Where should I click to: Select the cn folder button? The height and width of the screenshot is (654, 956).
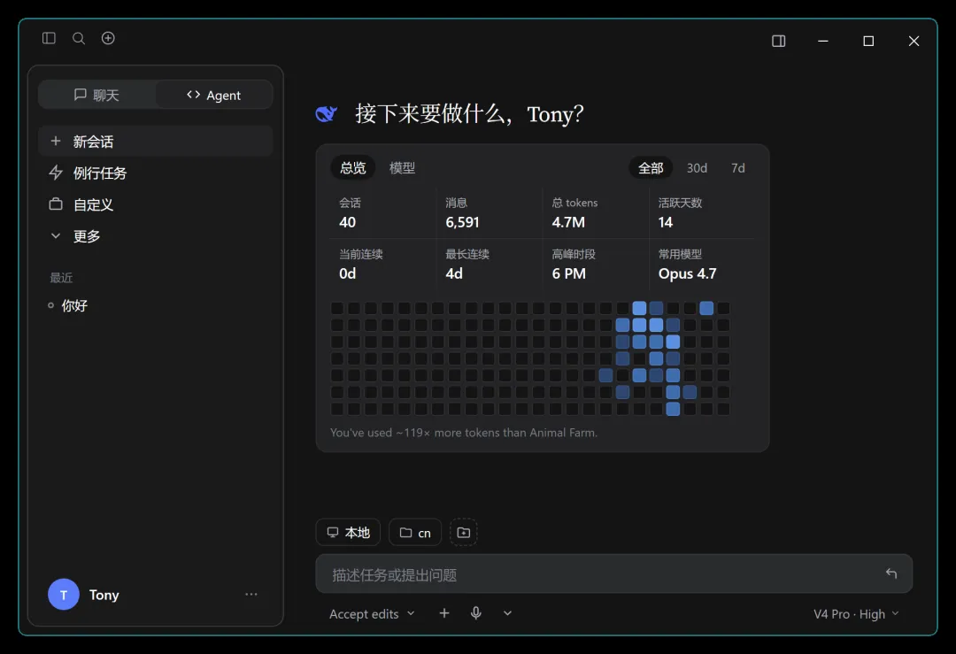click(x=415, y=533)
